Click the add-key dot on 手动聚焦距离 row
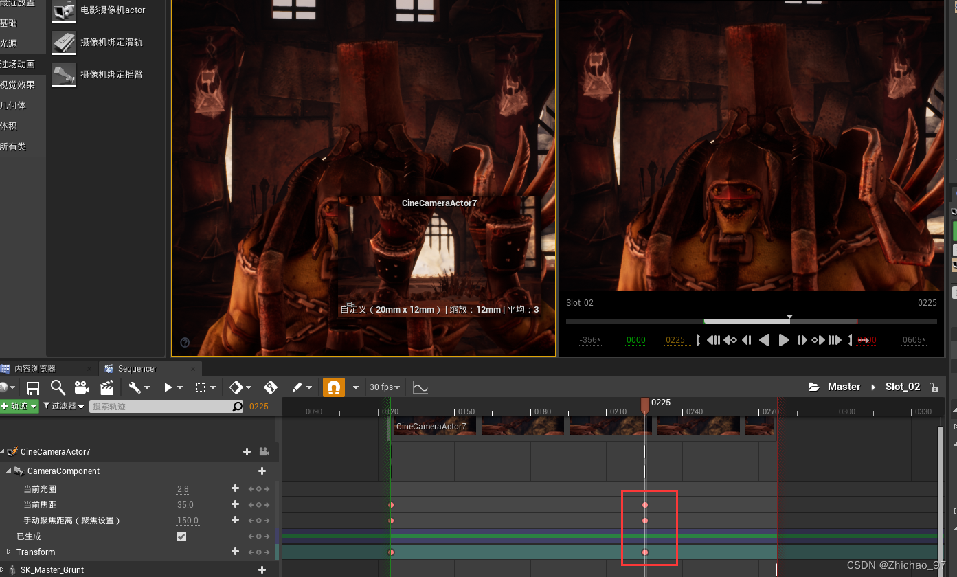Image resolution: width=957 pixels, height=577 pixels. click(x=259, y=521)
